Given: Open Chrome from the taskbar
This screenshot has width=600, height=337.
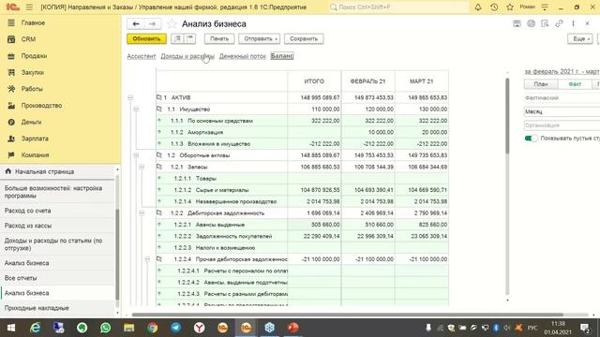Looking at the screenshot, I should click(x=152, y=328).
